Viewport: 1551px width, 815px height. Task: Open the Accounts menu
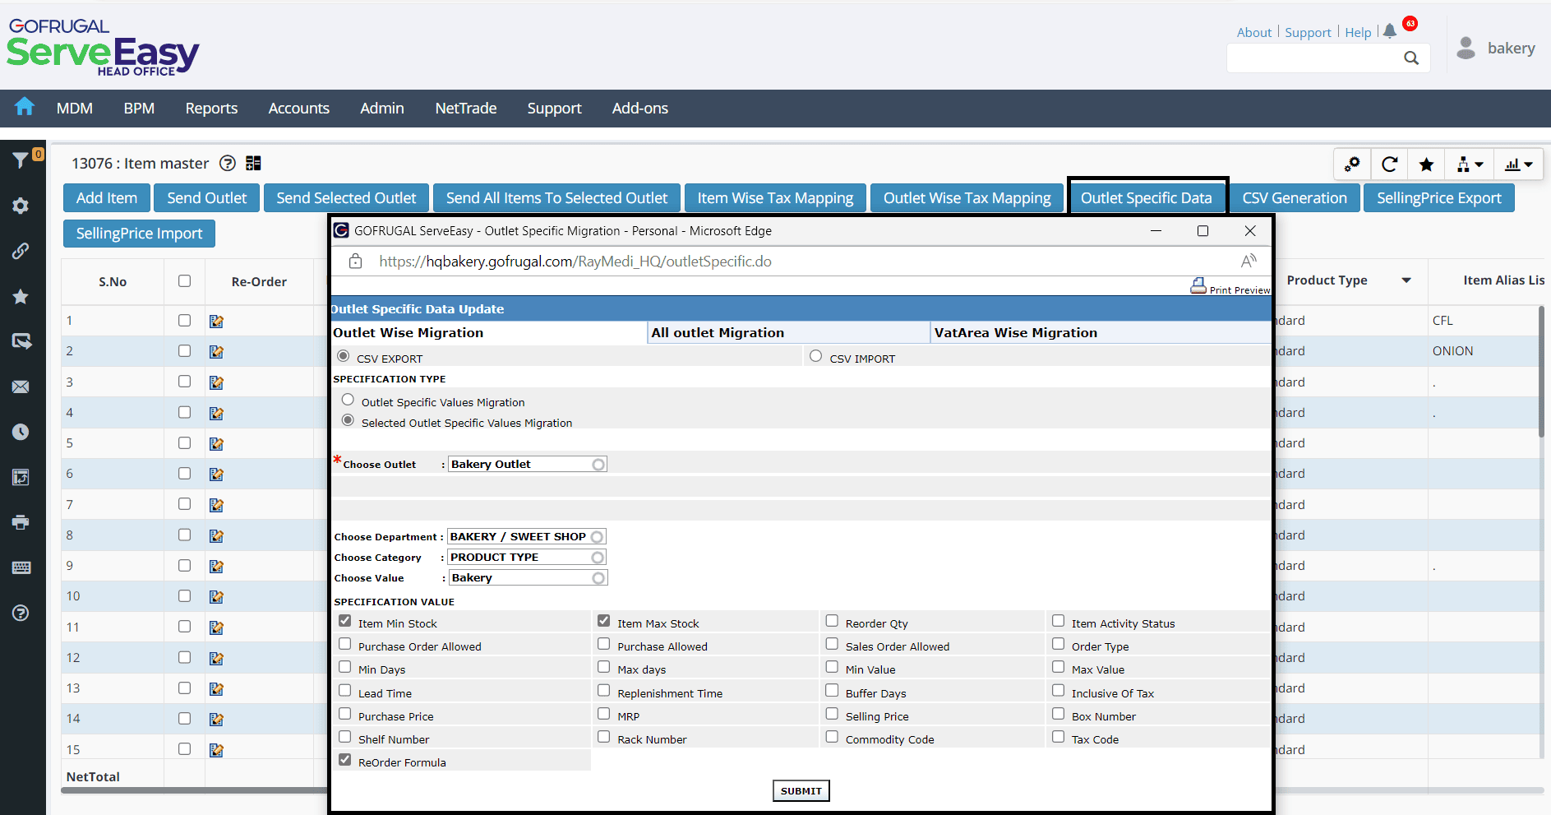pyautogui.click(x=299, y=108)
